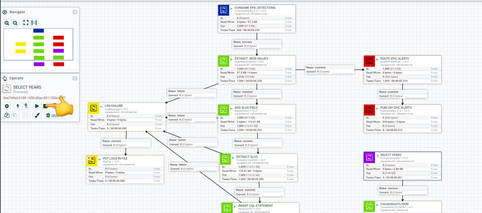
Task: Click PUT LOGS IN FILE warning badge
Action: 89,158
